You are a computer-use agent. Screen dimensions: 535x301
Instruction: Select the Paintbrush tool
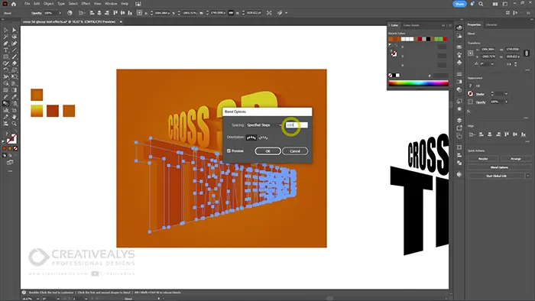point(15,57)
